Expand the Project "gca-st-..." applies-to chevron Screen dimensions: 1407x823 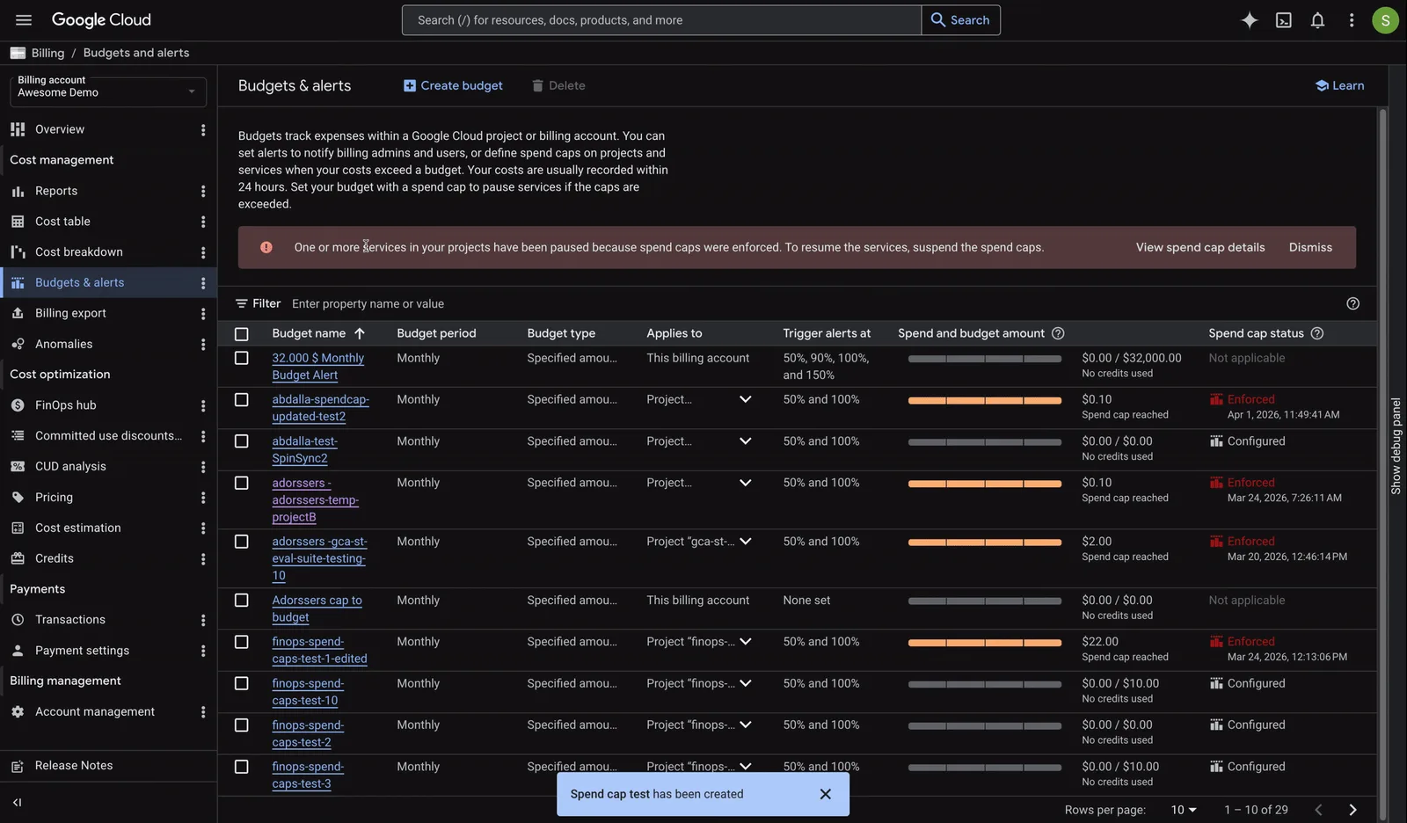pyautogui.click(x=745, y=542)
